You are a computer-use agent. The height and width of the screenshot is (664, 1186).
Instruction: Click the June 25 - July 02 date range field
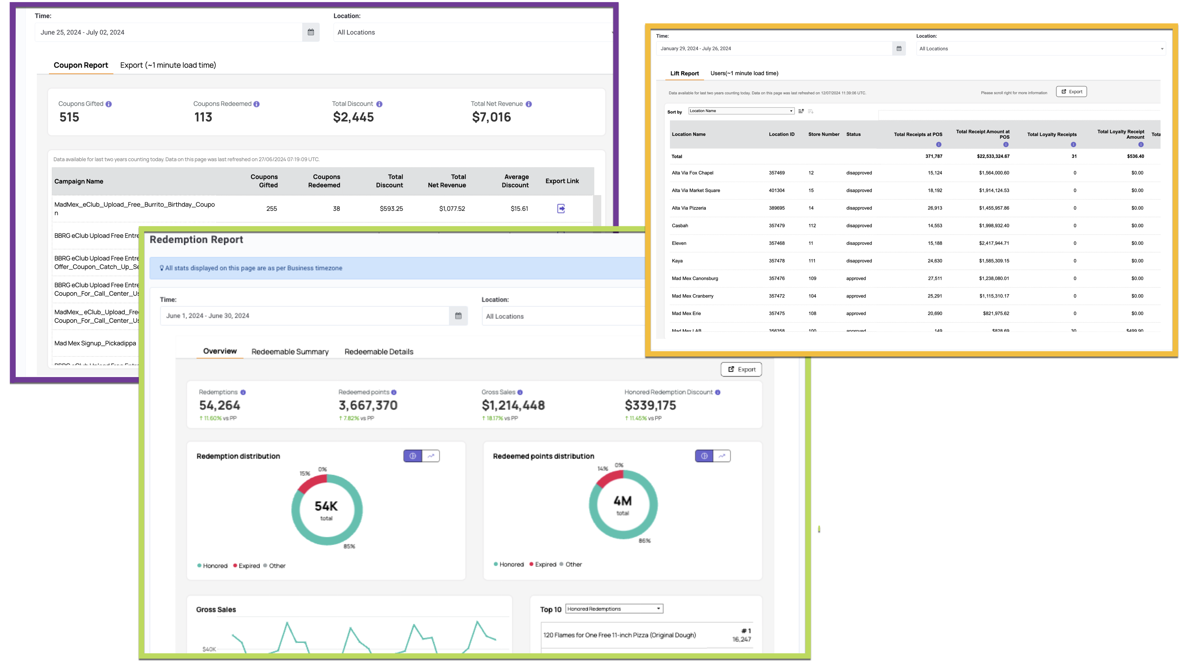pos(169,32)
